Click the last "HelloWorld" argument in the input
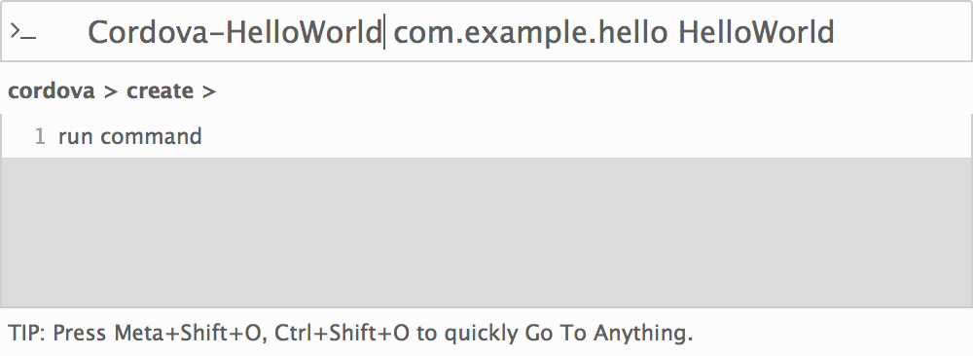973x356 pixels. coord(756,32)
